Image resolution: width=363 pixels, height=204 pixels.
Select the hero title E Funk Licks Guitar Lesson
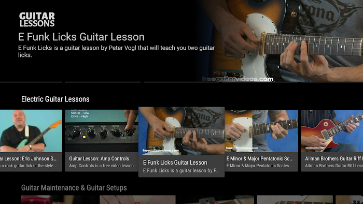pos(81,37)
